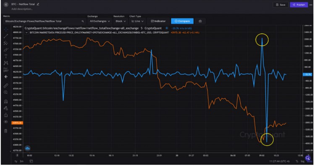315x166 pixels.
Task: Select the ruler measure tool
Action: click(6, 86)
